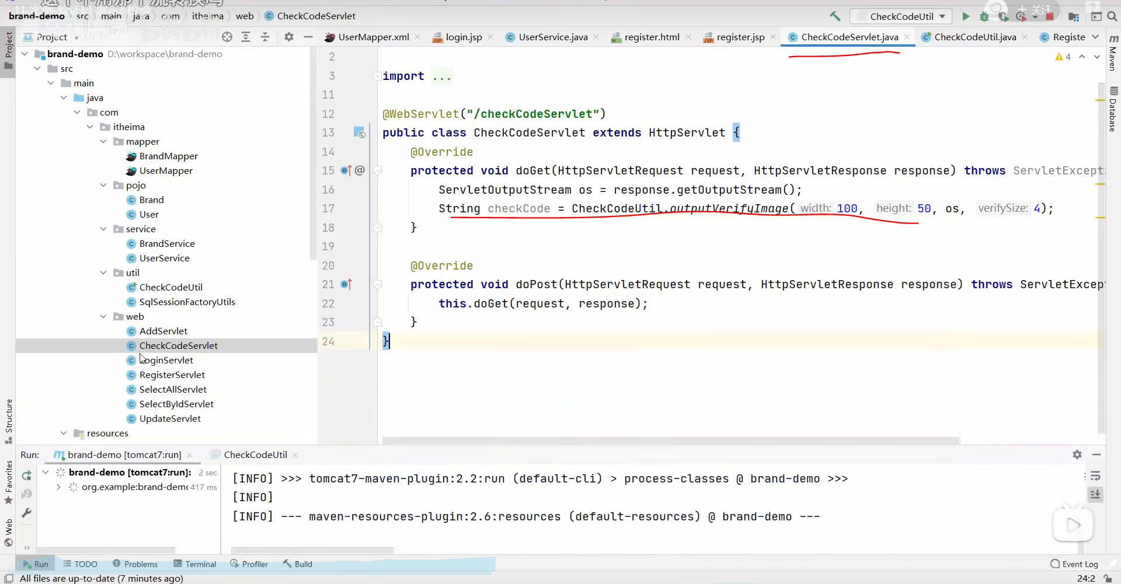Viewport: 1121px width, 584px height.
Task: Collapse the resources folder
Action: point(64,433)
